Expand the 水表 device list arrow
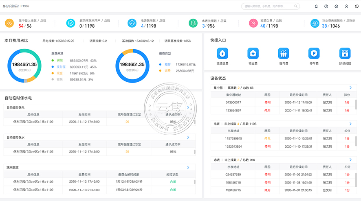 350,159
